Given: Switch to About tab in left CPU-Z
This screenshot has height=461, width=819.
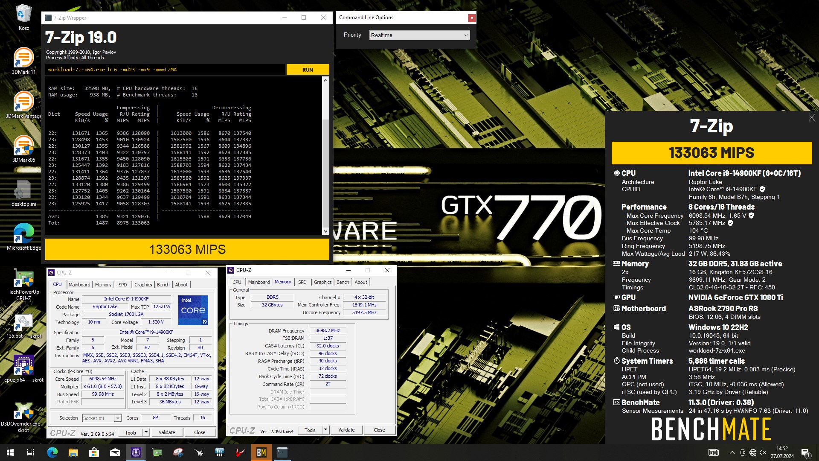Looking at the screenshot, I should point(181,285).
